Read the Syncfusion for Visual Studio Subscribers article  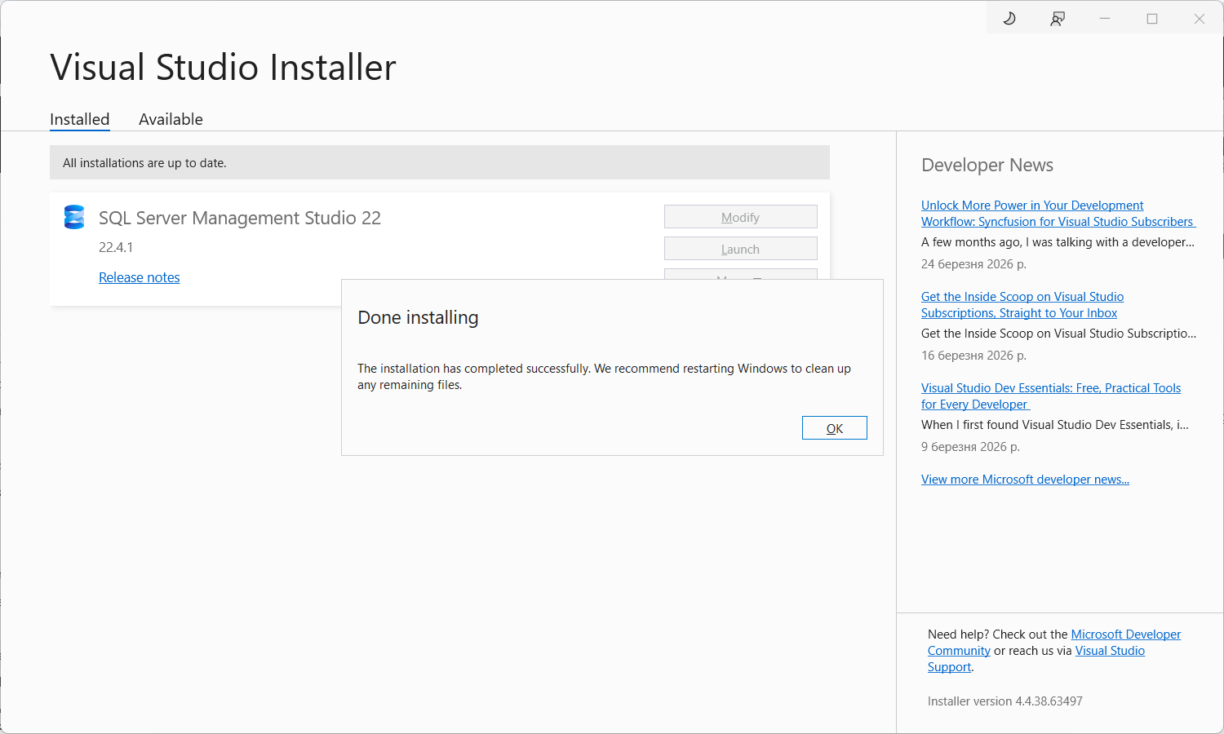[1056, 214]
